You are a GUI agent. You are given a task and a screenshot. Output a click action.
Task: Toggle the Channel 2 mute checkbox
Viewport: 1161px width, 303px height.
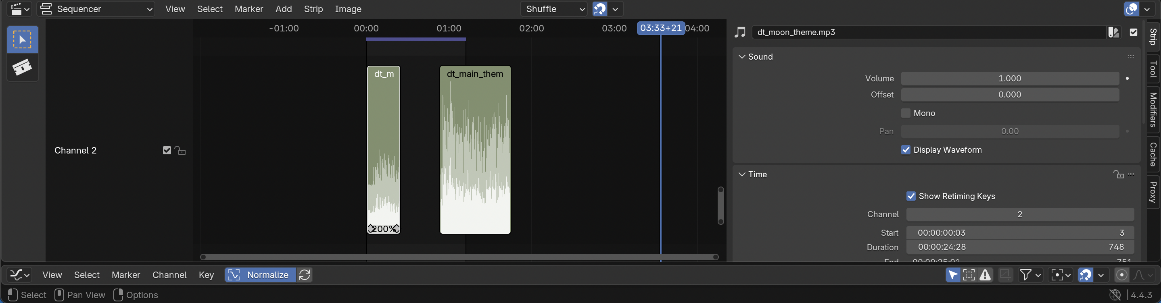tap(167, 150)
